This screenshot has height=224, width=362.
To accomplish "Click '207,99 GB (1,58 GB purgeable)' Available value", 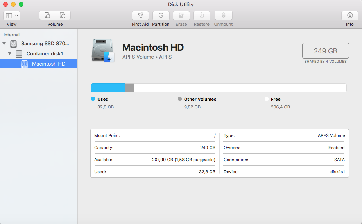I will click(x=184, y=160).
